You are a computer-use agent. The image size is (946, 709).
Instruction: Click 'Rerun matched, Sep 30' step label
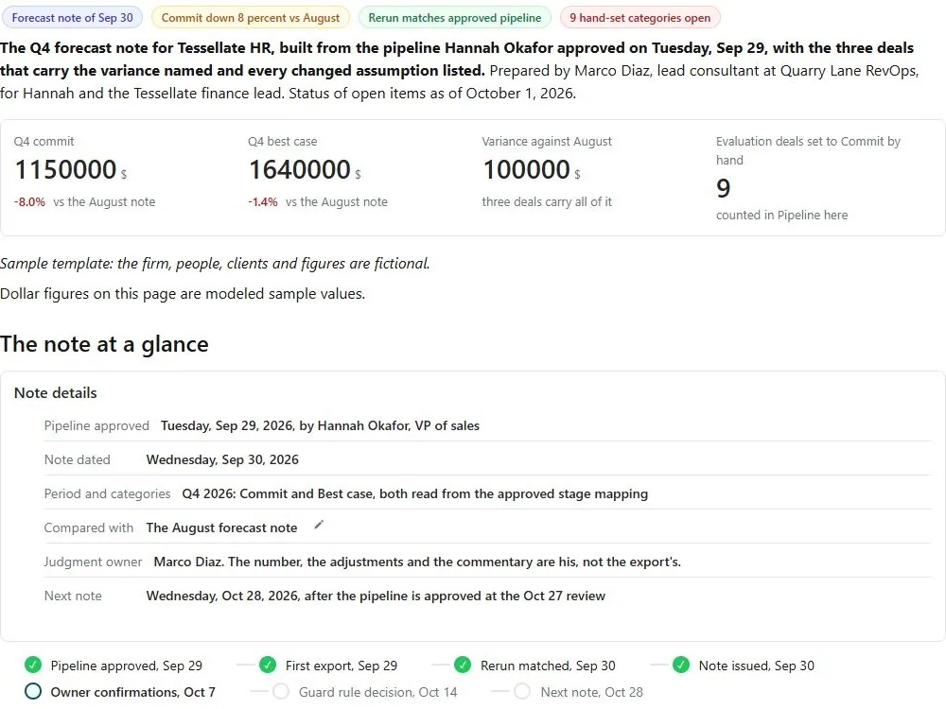point(548,666)
